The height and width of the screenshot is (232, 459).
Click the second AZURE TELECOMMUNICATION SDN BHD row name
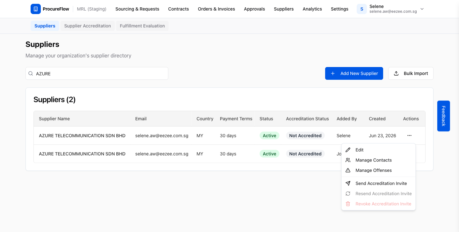click(x=82, y=154)
